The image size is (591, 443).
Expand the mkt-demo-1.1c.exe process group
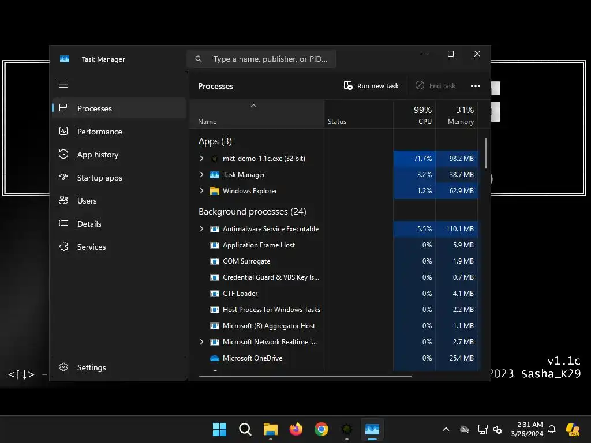(201, 159)
